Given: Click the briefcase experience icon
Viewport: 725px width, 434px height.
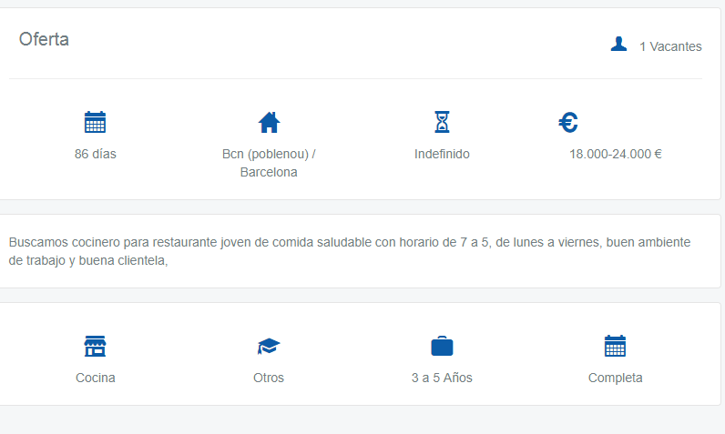Looking at the screenshot, I should pos(442,347).
